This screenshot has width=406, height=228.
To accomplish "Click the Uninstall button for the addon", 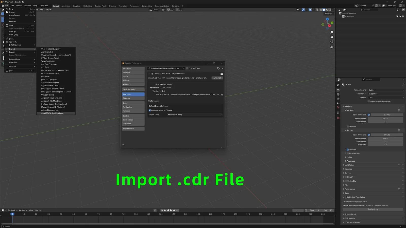I will [217, 78].
